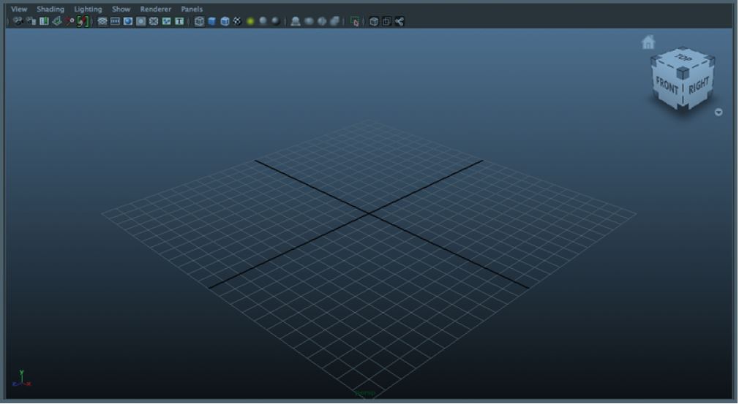Click the ViewCube Home icon

click(648, 42)
